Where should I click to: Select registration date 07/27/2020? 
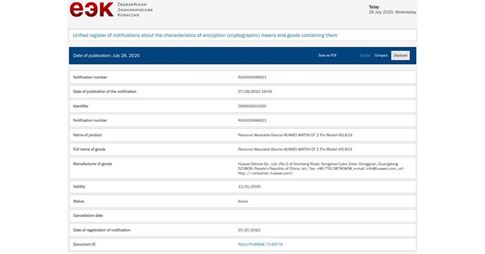point(250,230)
